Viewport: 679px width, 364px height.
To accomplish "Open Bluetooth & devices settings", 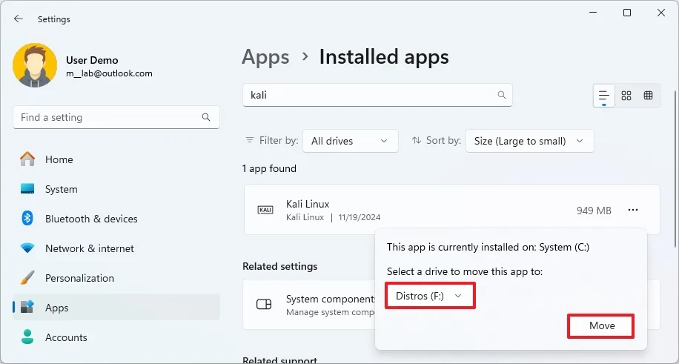I will coord(116,219).
